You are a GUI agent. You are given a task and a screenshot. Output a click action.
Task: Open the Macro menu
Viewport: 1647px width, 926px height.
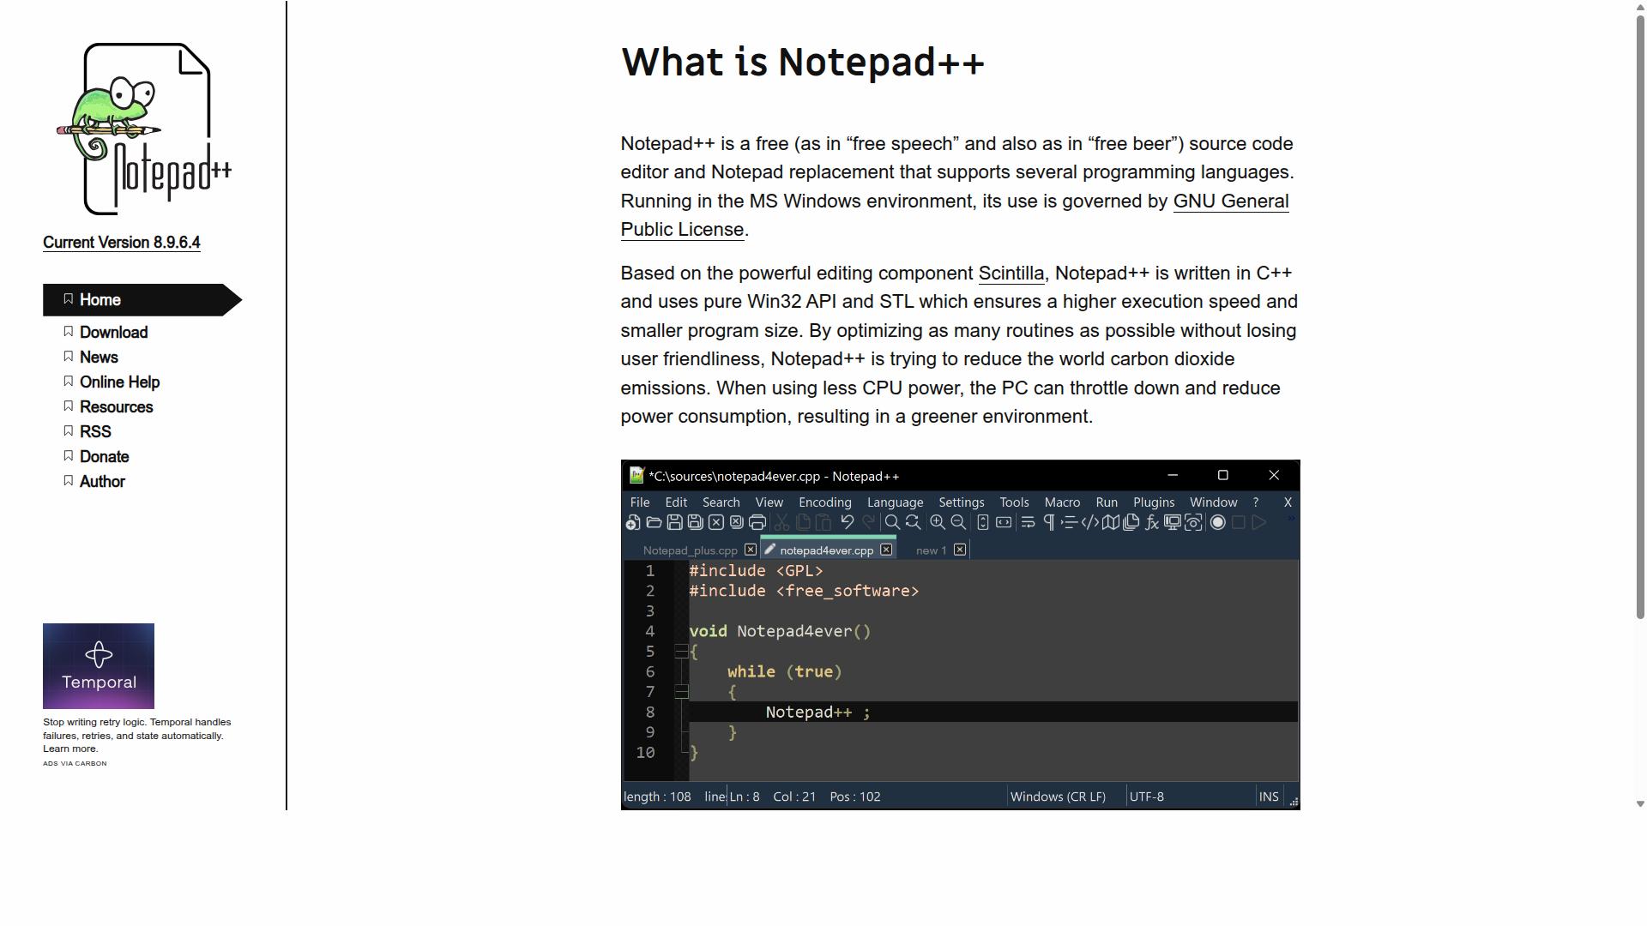(1062, 502)
